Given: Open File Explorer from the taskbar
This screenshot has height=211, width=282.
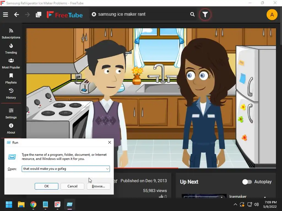Looking at the screenshot, I should tap(21, 204).
